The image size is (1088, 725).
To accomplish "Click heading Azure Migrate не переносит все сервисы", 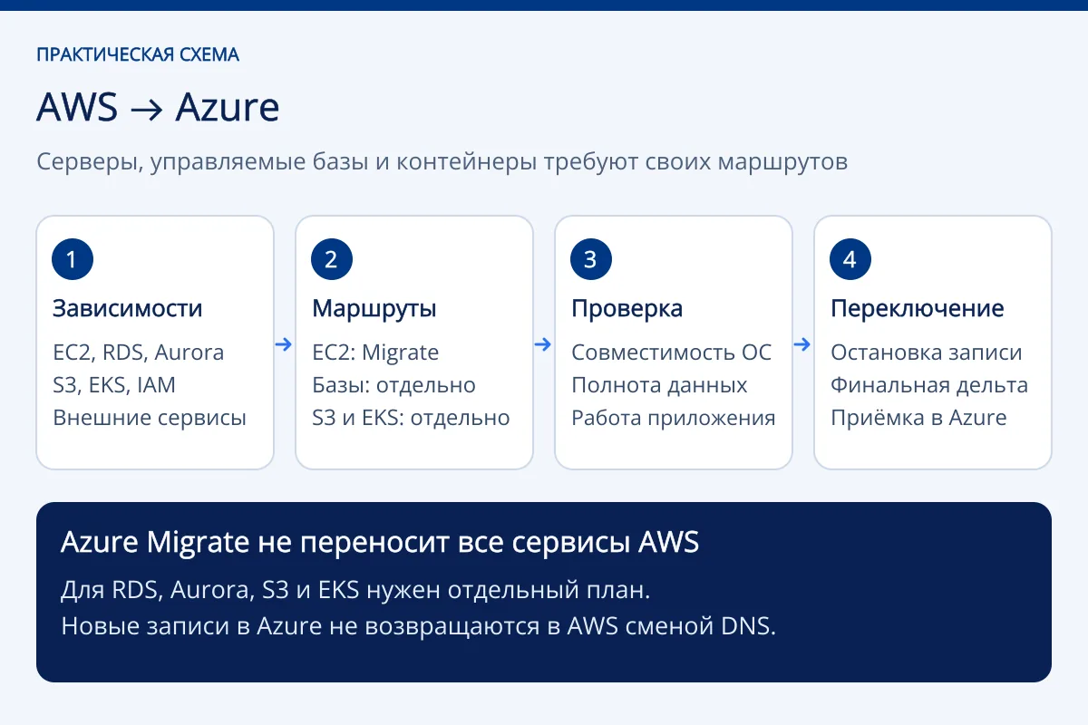I will click(380, 543).
